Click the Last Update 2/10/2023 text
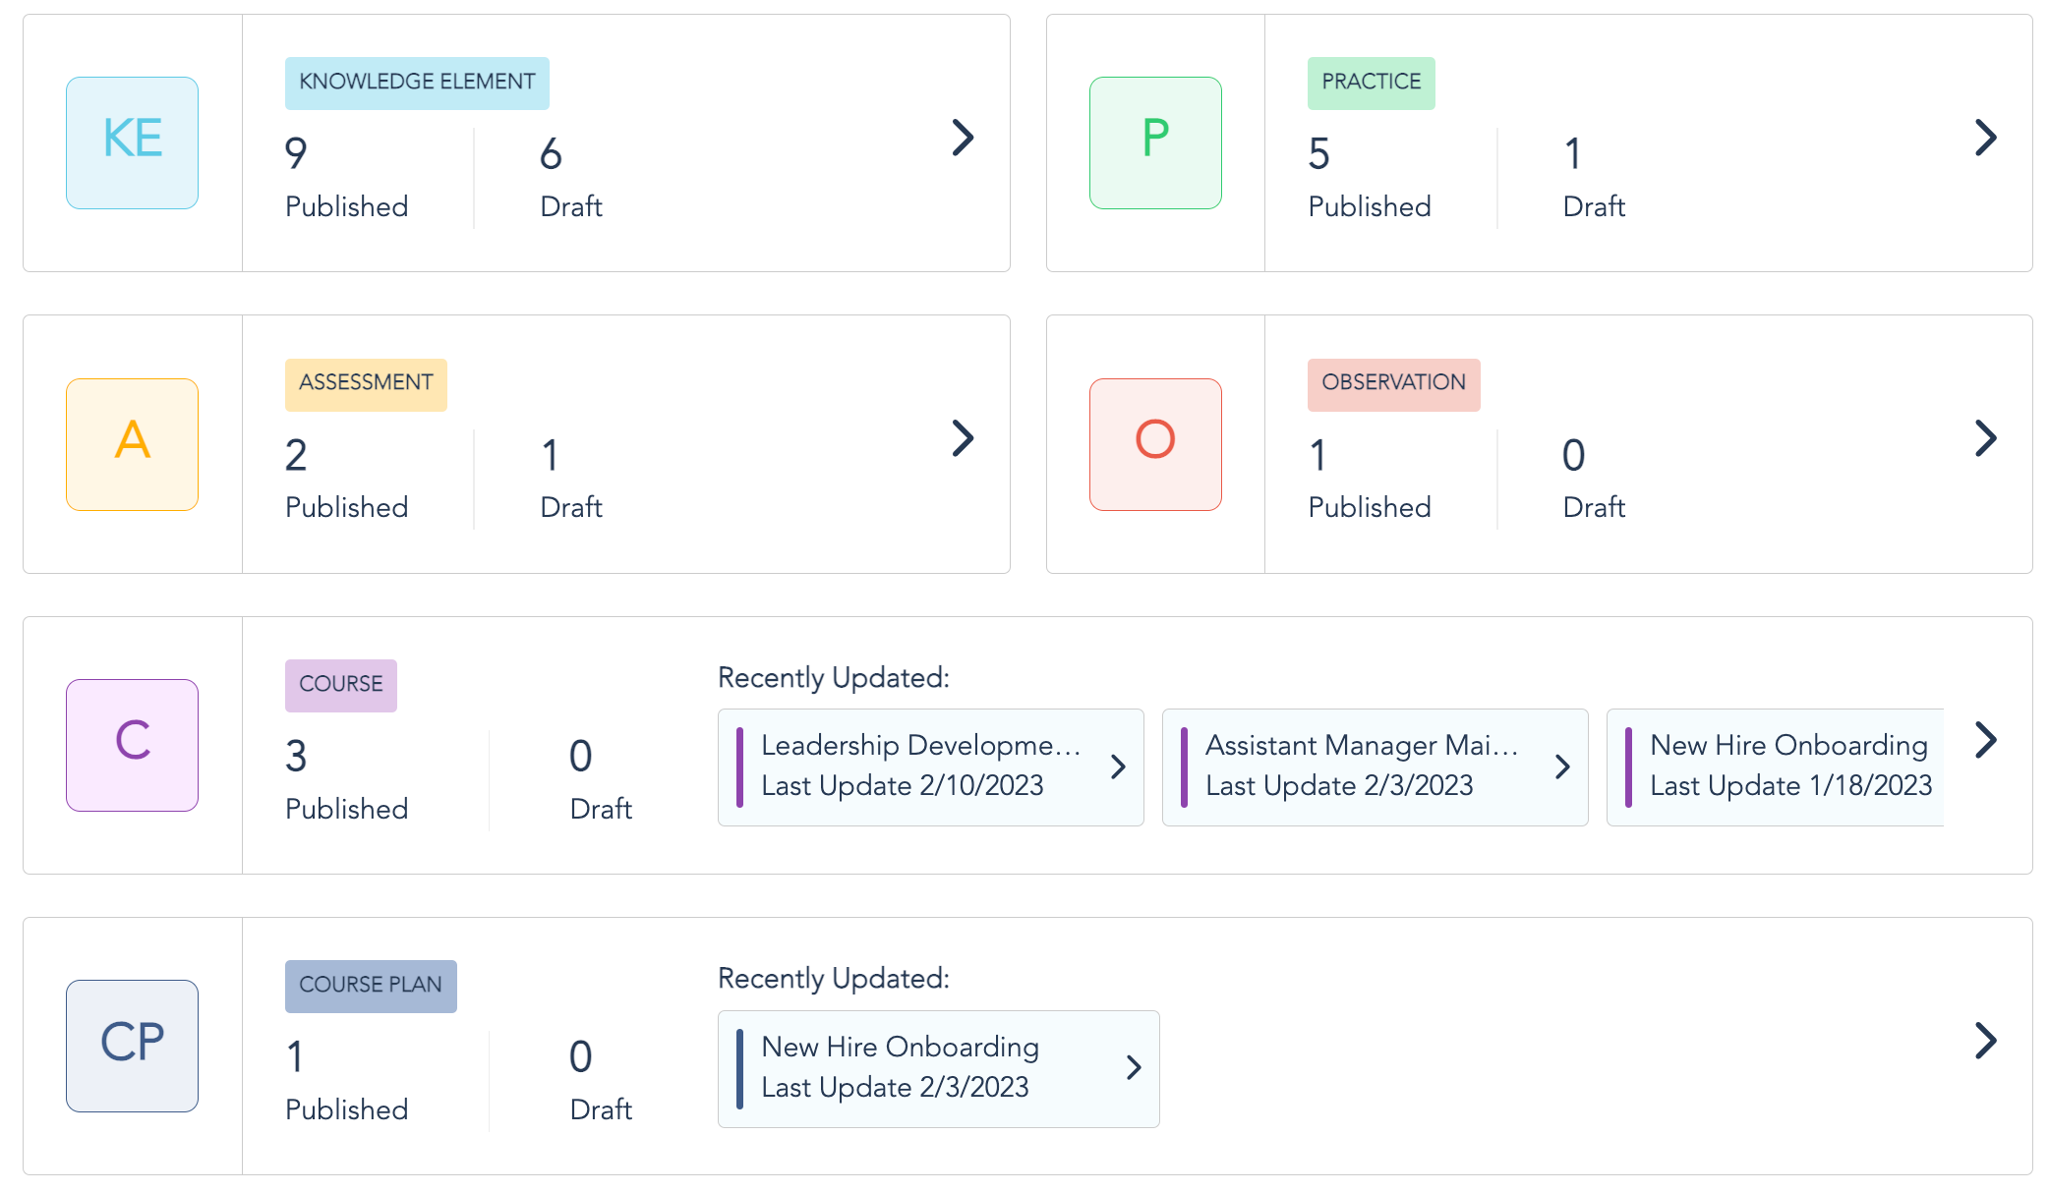The height and width of the screenshot is (1193, 2049). click(x=903, y=786)
